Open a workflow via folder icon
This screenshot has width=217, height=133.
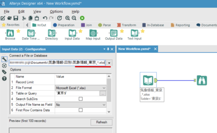[9, 18]
